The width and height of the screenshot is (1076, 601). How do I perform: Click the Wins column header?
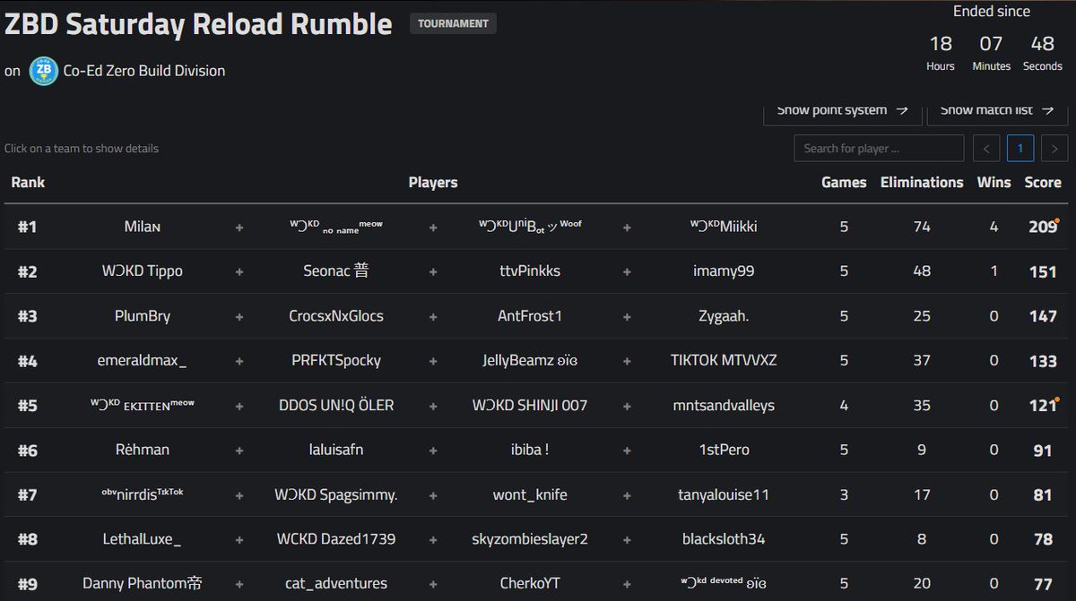[994, 183]
